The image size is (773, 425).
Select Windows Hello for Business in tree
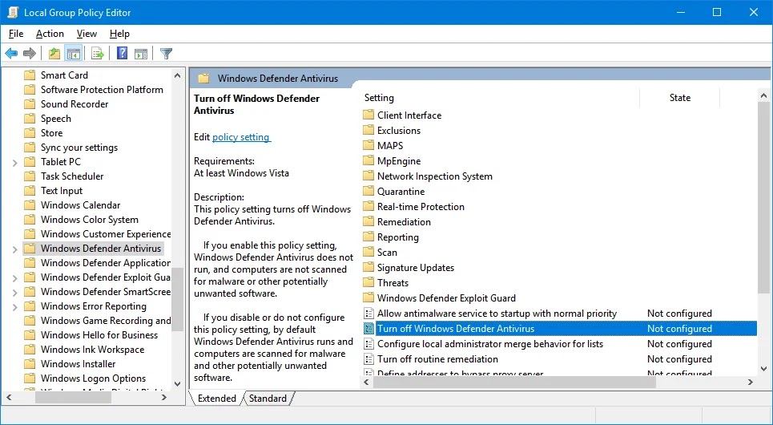click(x=99, y=335)
